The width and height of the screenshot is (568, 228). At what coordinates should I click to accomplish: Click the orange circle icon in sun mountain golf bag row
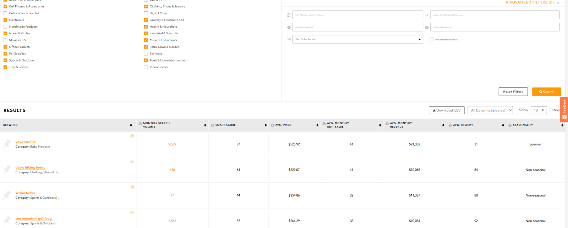pyautogui.click(x=132, y=212)
